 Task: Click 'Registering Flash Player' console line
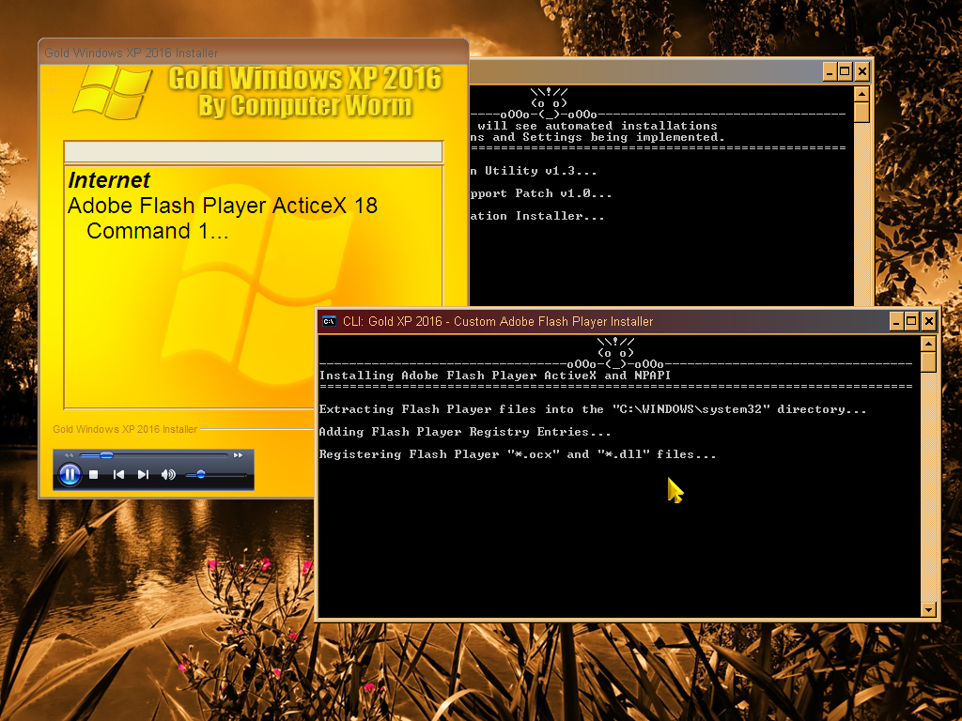pos(518,455)
